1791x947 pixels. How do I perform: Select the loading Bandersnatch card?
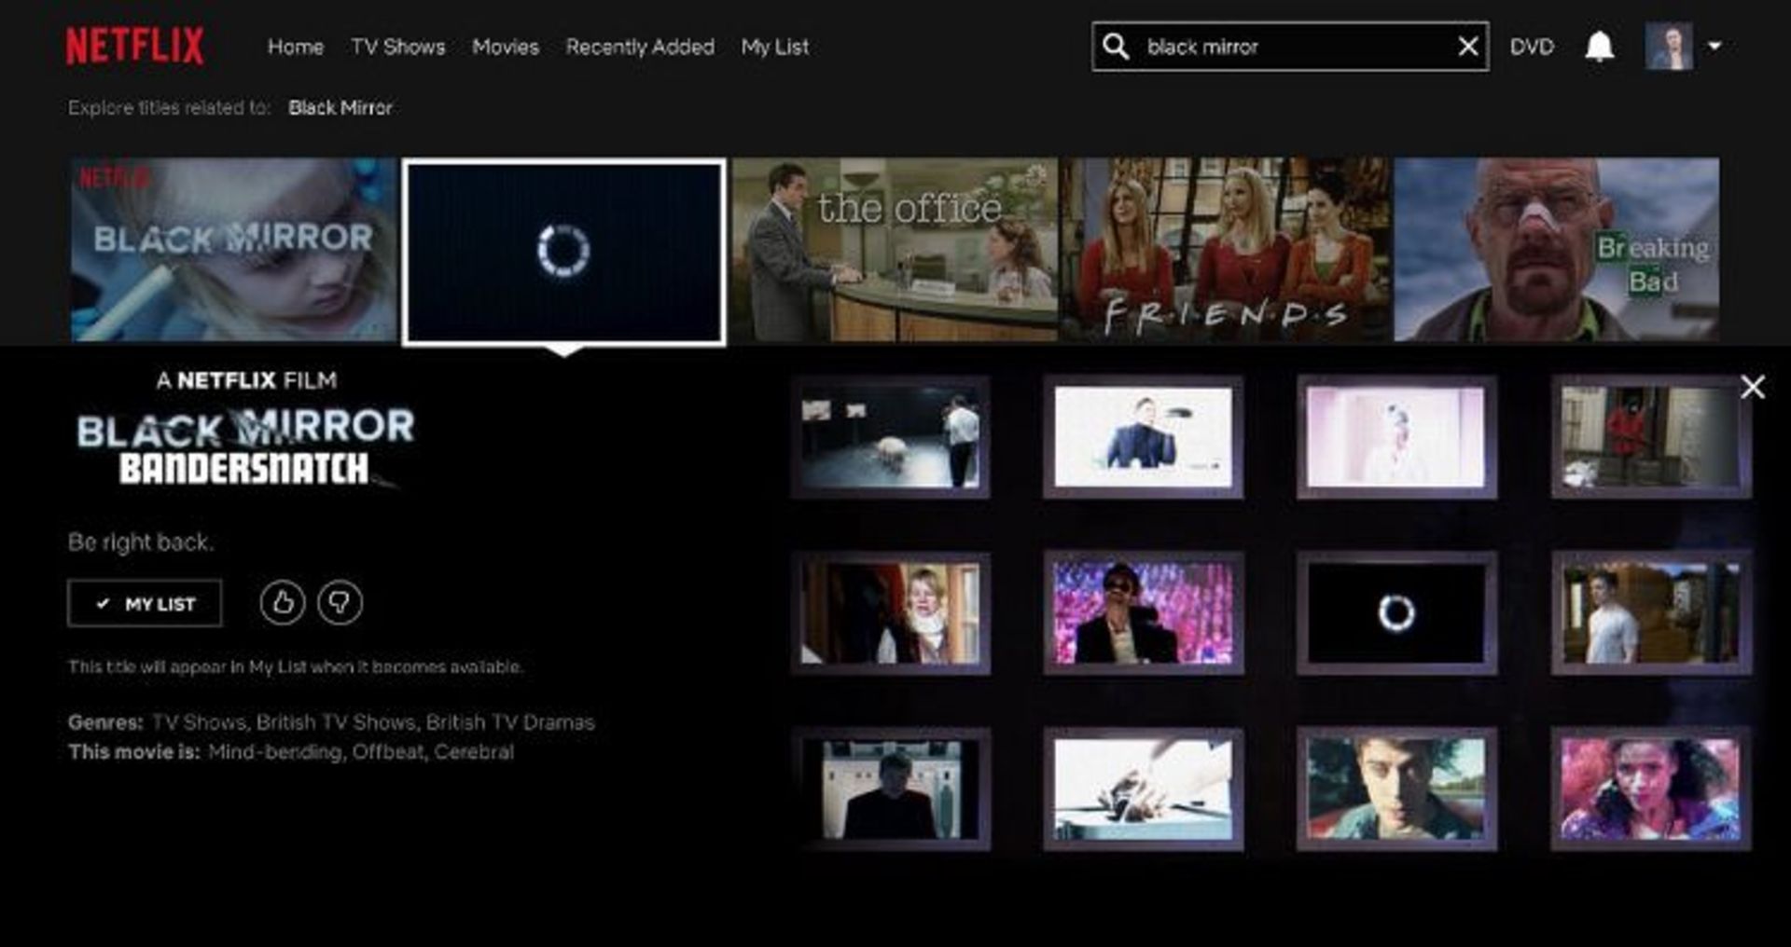pos(563,252)
